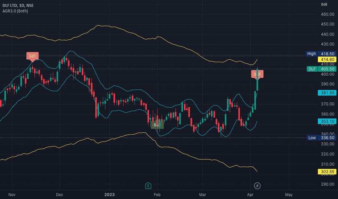Click the 360.00 price axis value
Viewport: 338px width, 199px height.
coord(327,114)
